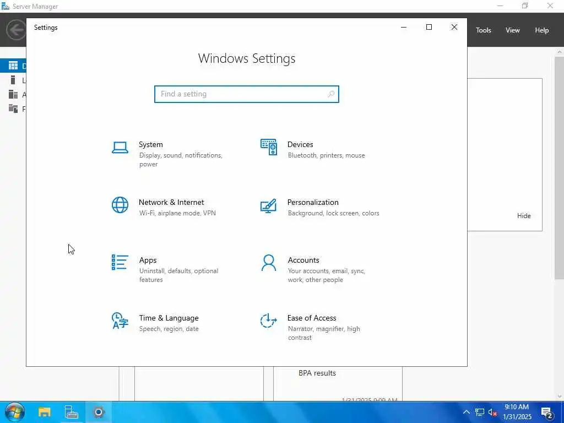Click the Server Manager back arrow button
Image resolution: width=564 pixels, height=423 pixels.
(16, 30)
